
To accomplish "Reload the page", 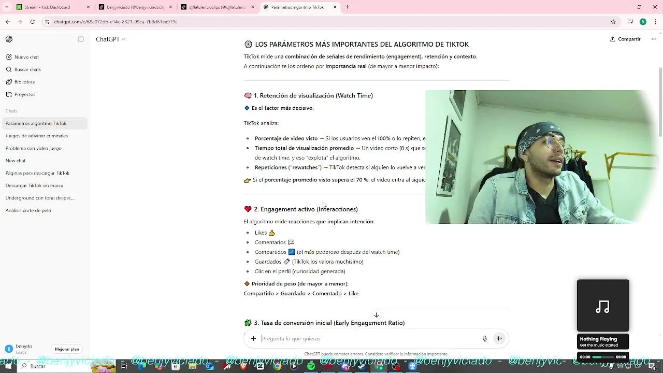I will pos(33,22).
